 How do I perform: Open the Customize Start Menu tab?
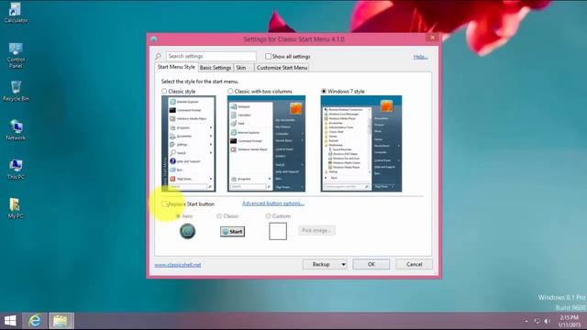coord(282,68)
